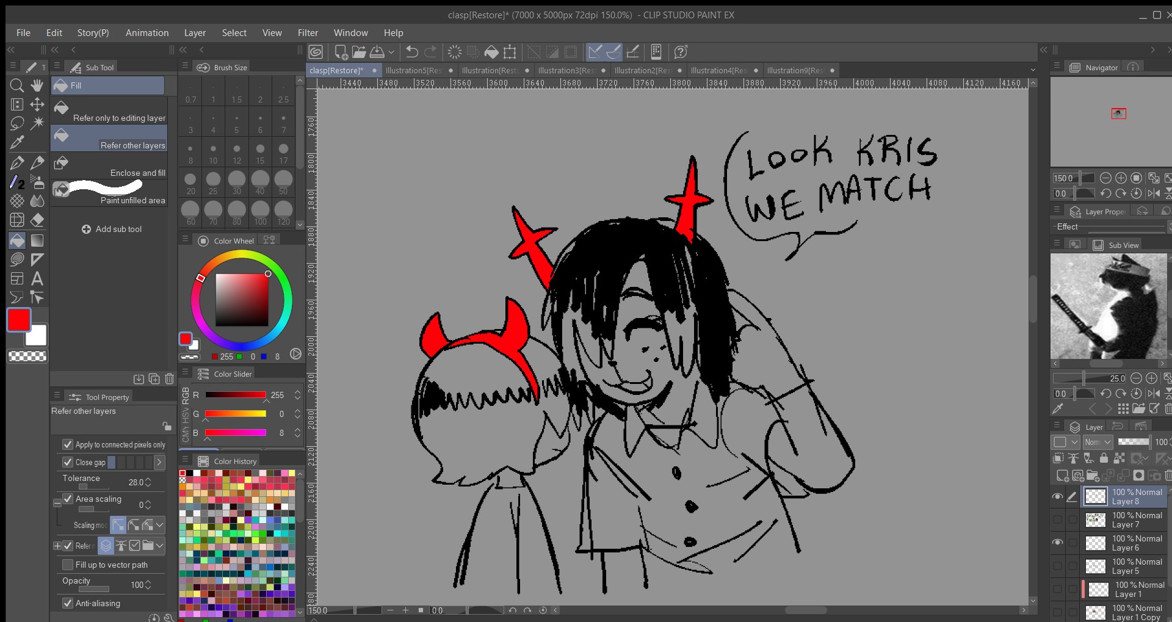Toggle Anti-aliasing checkbox
Image resolution: width=1172 pixels, height=622 pixels.
68,603
